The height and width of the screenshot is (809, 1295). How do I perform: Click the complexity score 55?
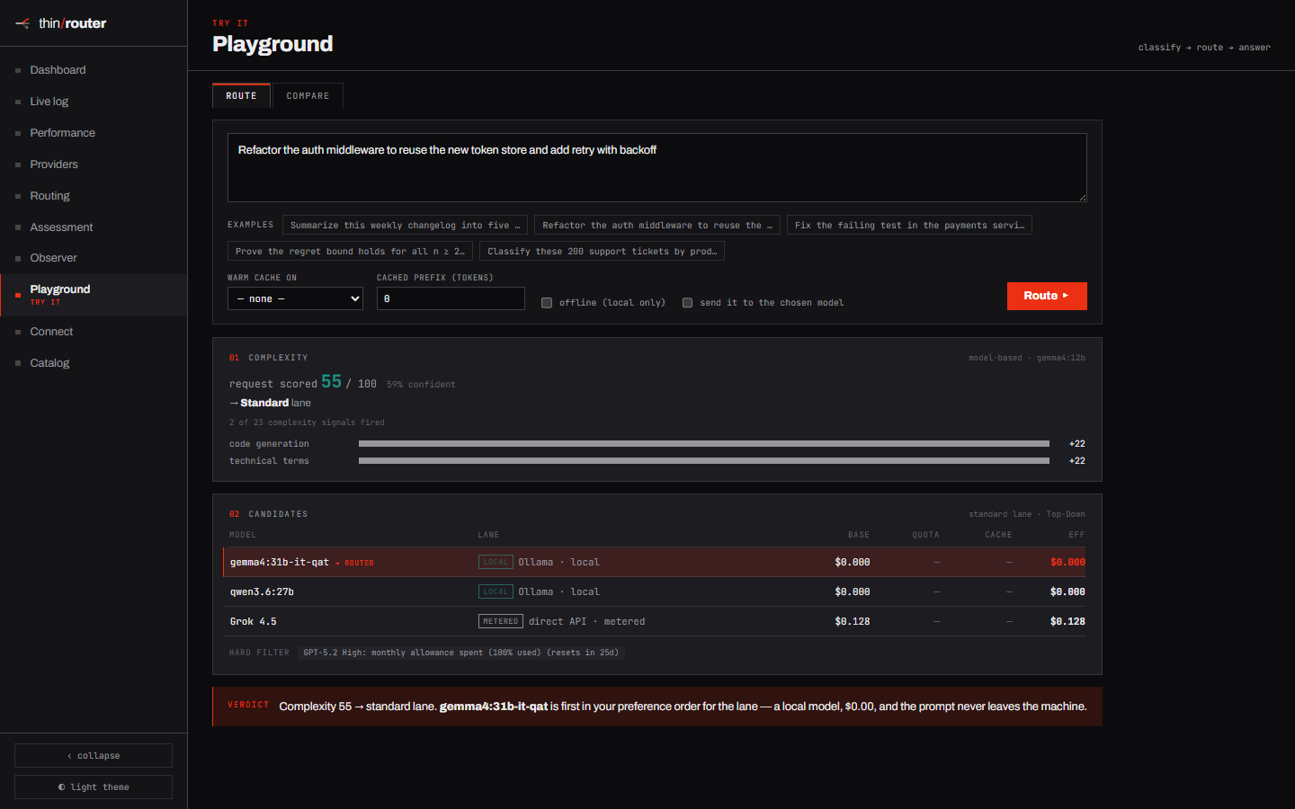(x=331, y=382)
